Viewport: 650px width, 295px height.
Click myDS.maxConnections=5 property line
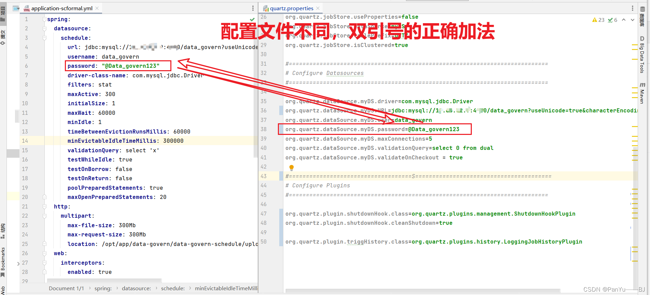(x=358, y=139)
